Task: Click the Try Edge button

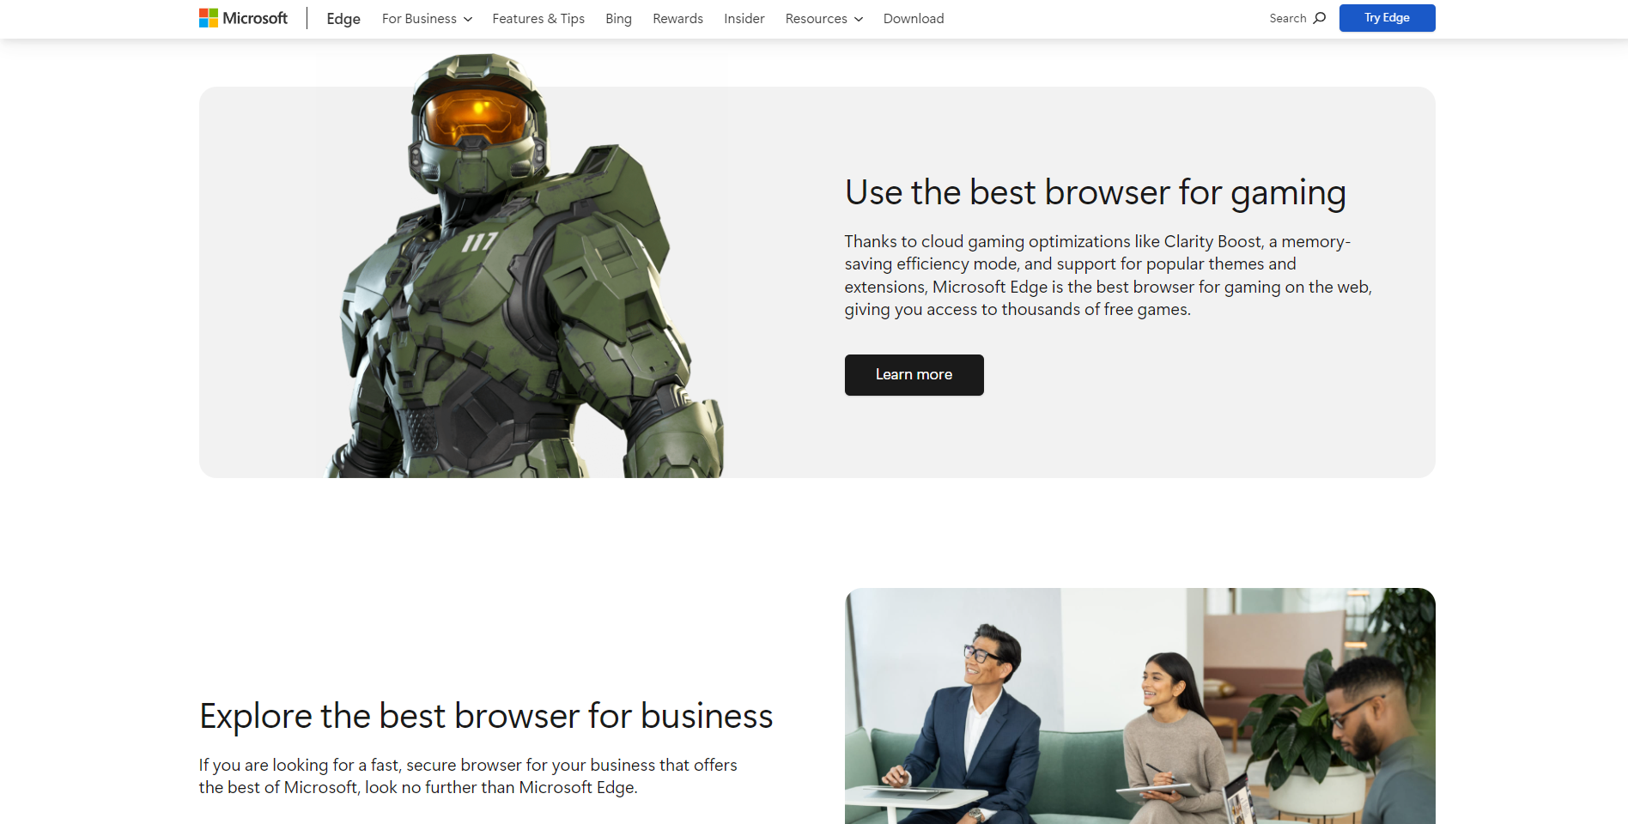Action: tap(1387, 18)
